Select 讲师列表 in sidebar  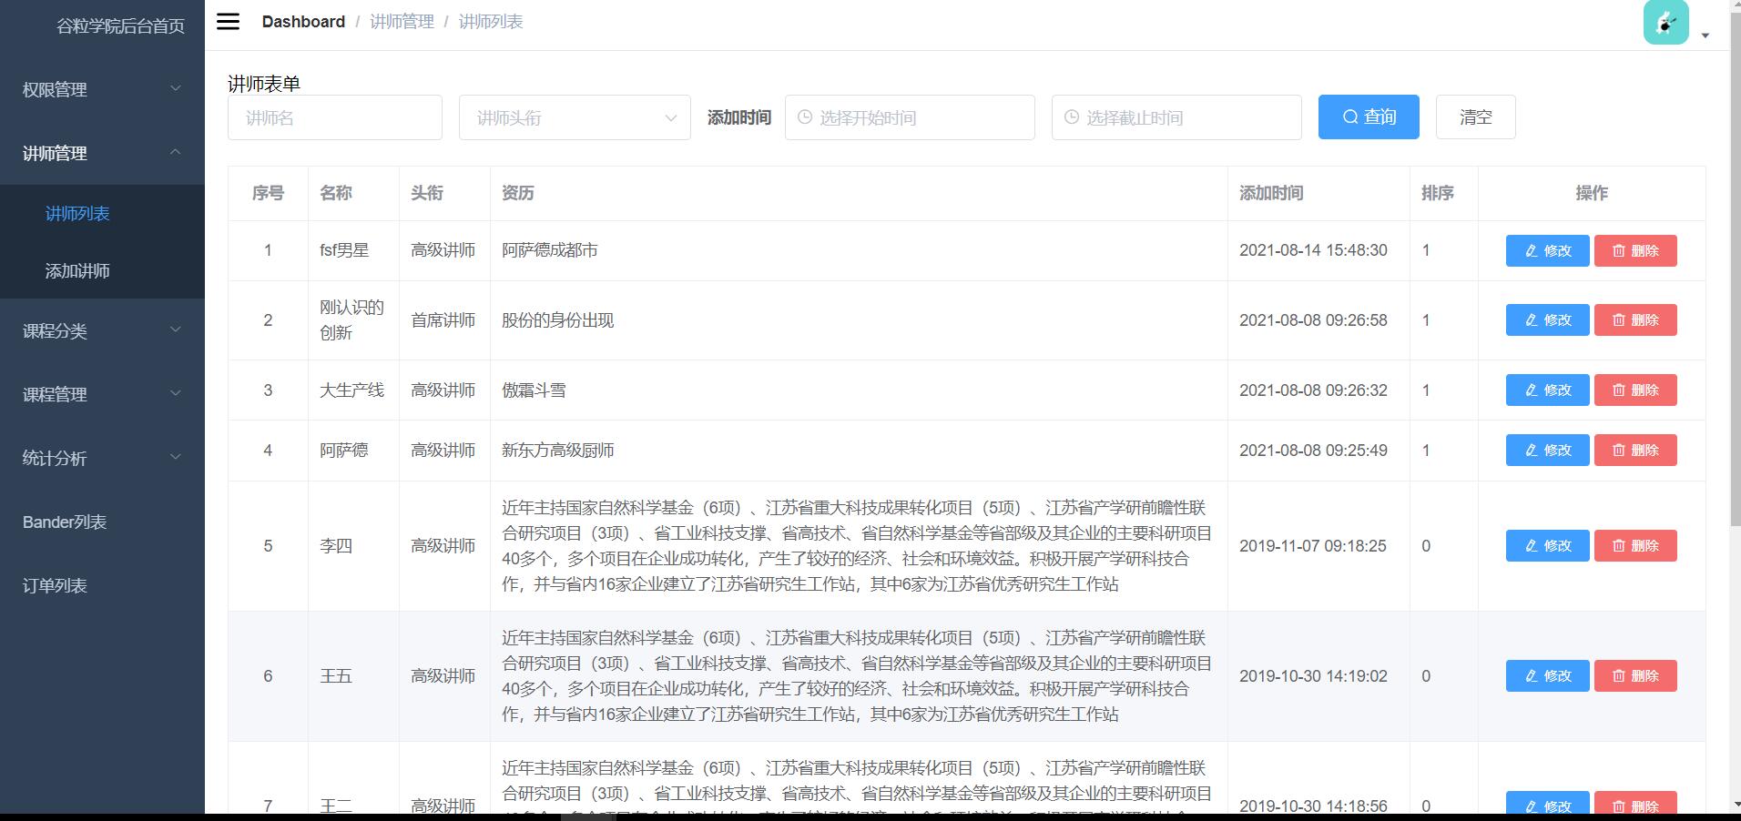[102, 214]
